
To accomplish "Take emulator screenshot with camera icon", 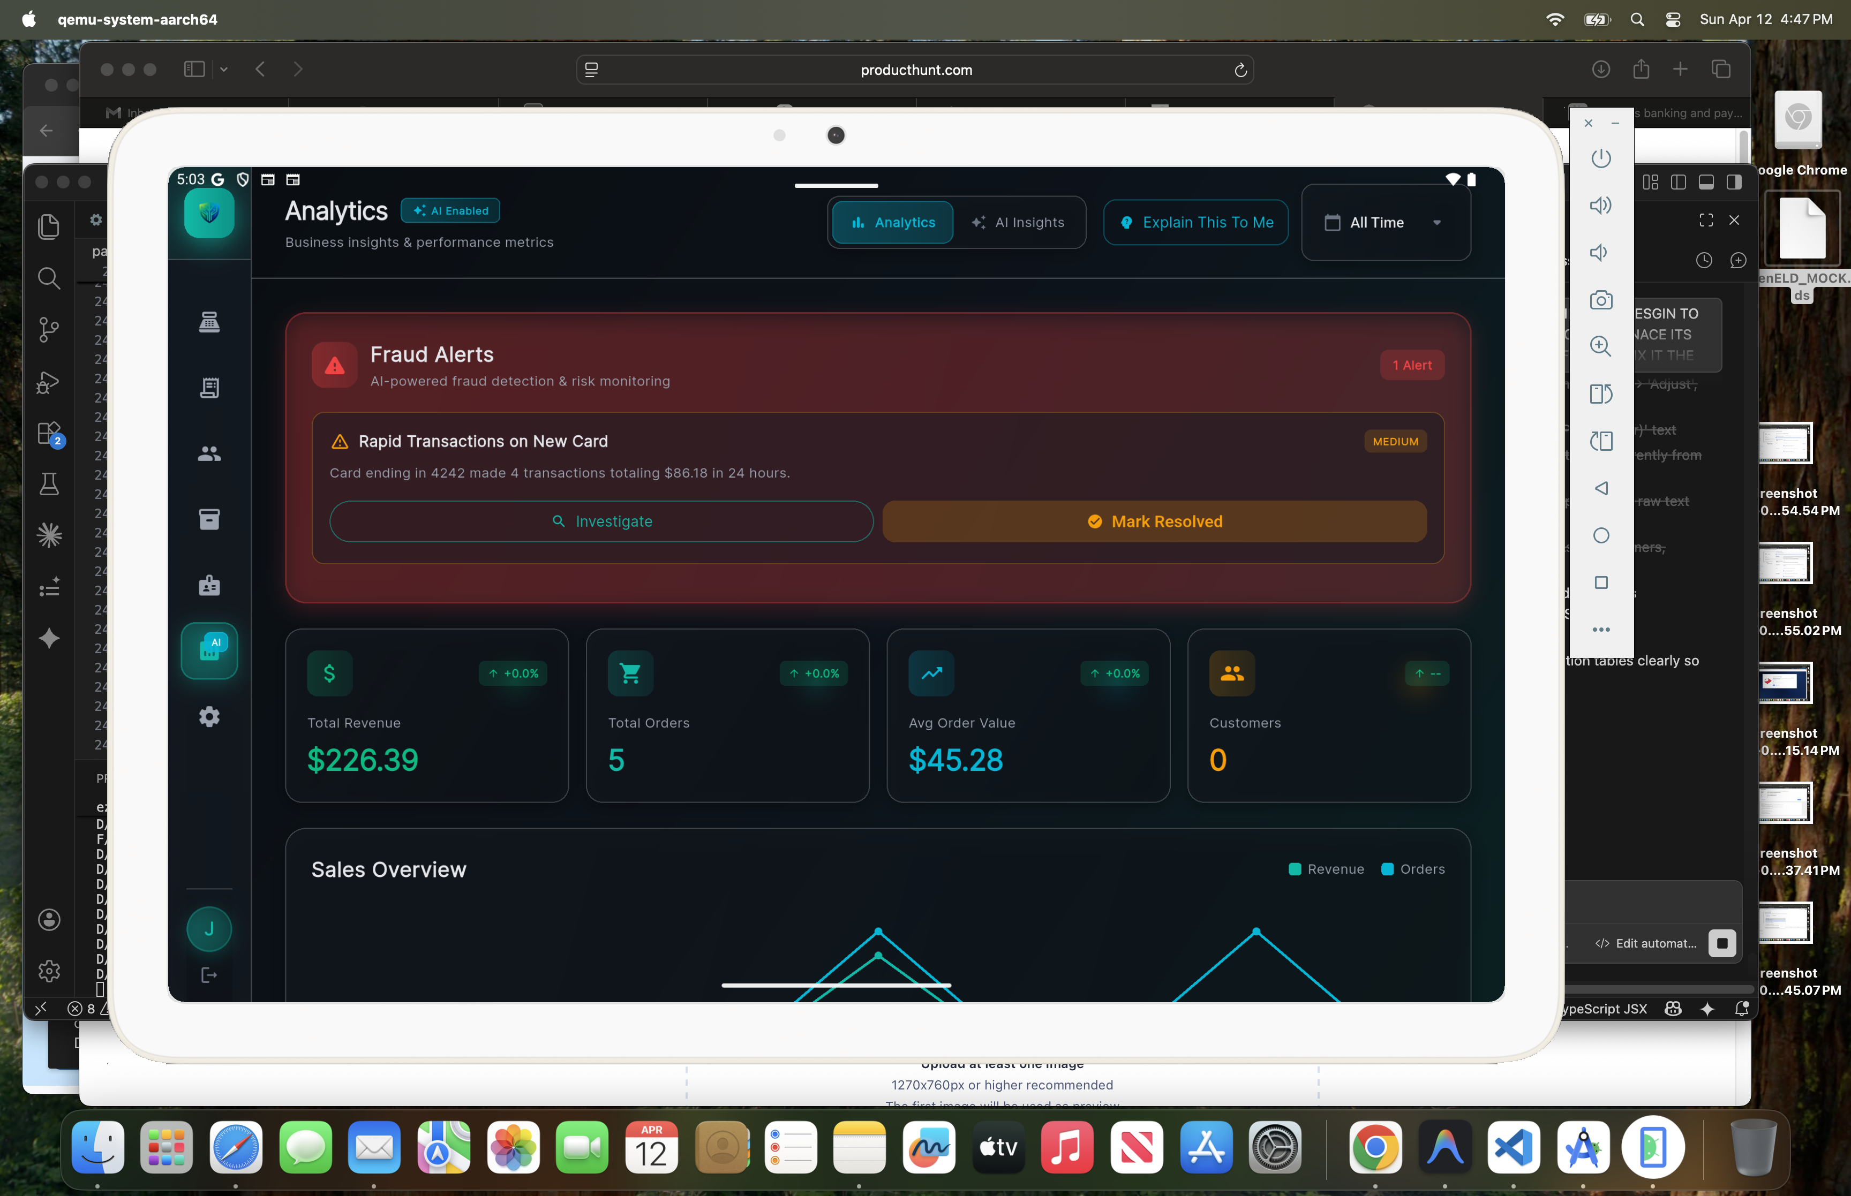I will (x=1600, y=300).
